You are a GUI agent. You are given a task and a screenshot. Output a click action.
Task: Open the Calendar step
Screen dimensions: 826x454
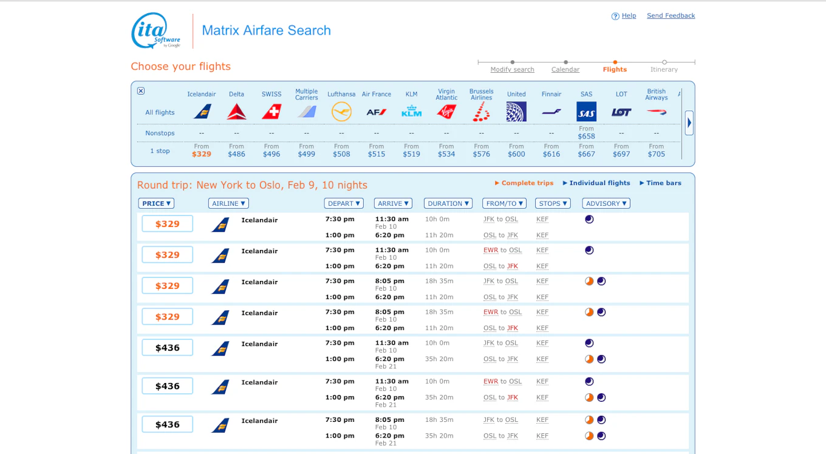pos(565,69)
